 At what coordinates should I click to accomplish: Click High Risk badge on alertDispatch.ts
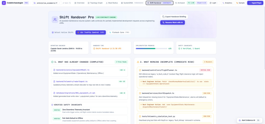click(207, 93)
